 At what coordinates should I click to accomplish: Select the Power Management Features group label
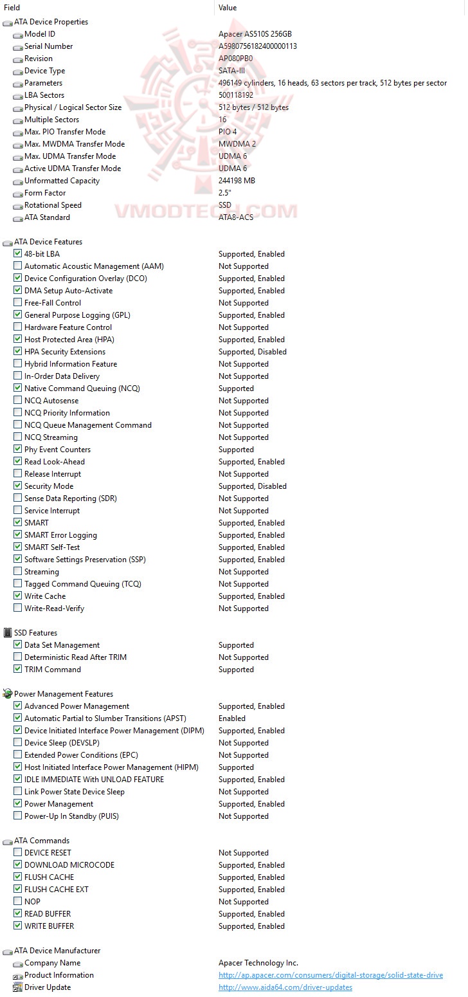[64, 694]
